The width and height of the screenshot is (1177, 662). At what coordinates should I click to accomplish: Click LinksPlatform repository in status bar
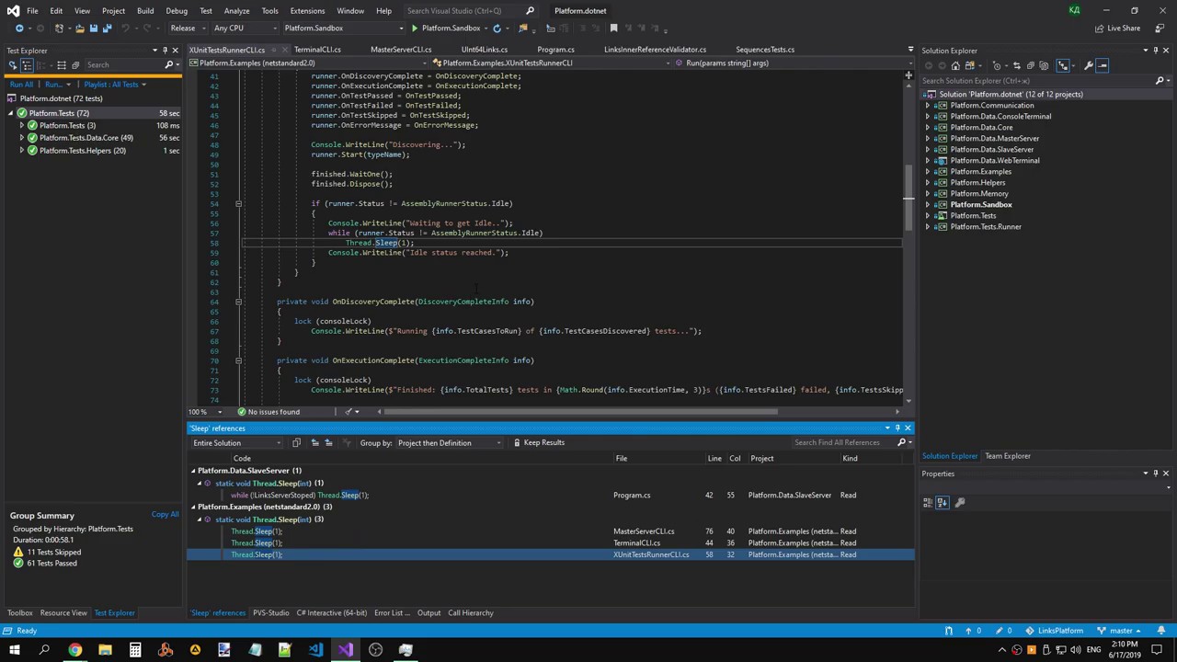tap(1054, 631)
